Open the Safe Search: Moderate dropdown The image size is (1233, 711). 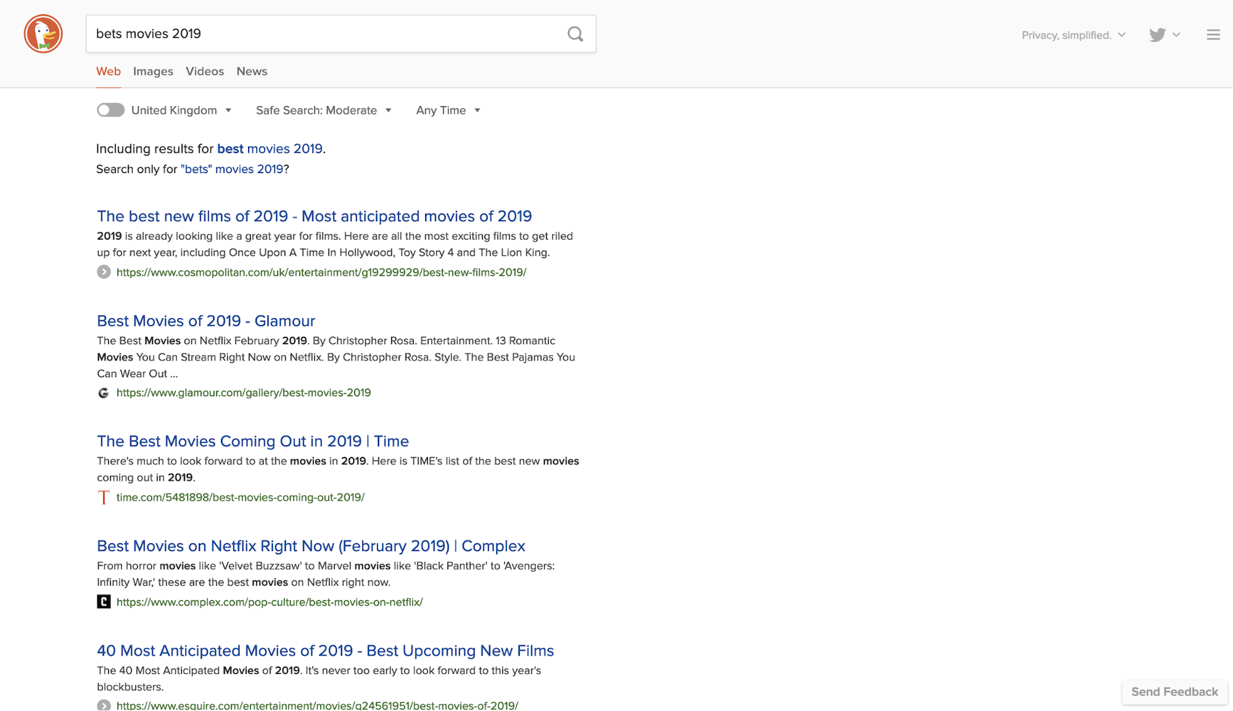323,110
